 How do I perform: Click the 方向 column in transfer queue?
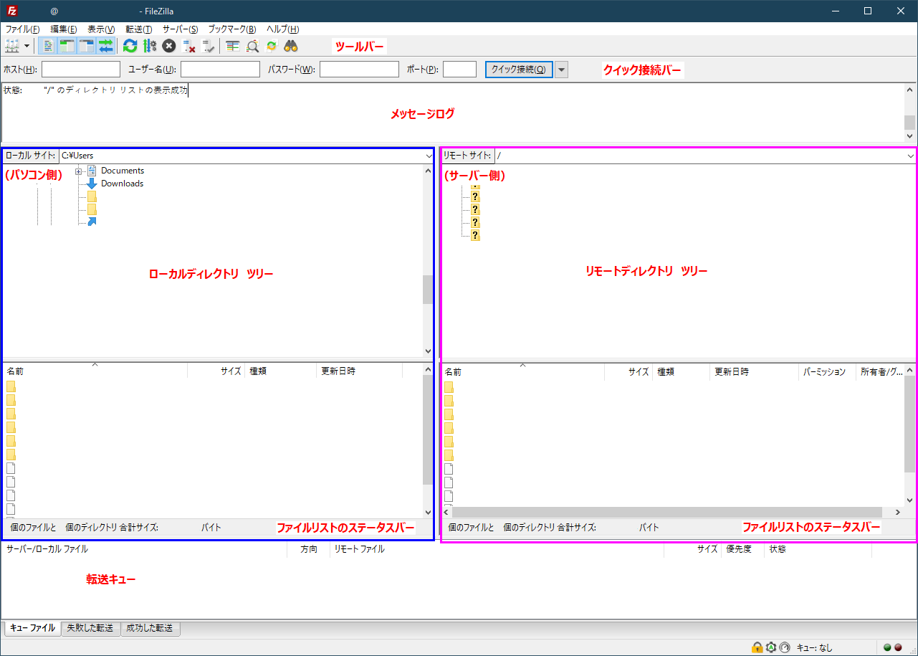click(309, 549)
